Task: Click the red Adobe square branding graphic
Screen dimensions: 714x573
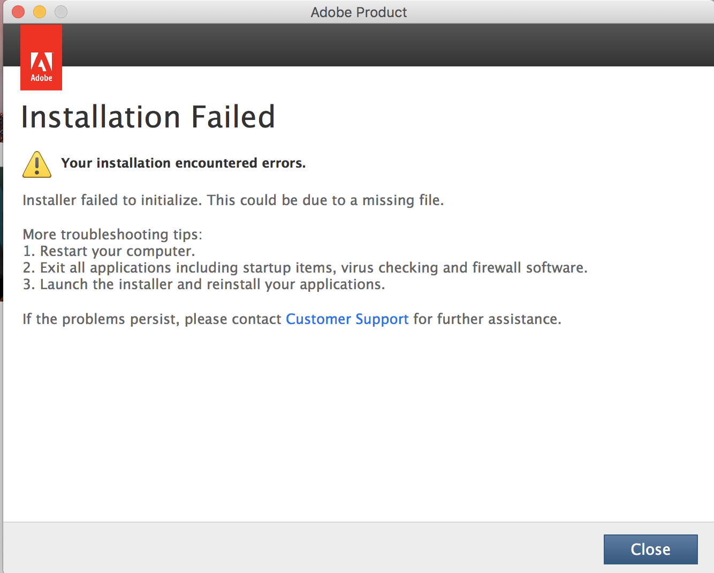Action: click(x=41, y=57)
